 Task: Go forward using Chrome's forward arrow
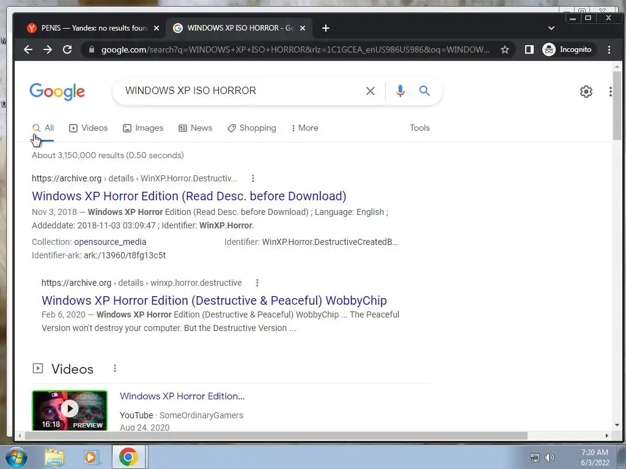click(x=48, y=49)
